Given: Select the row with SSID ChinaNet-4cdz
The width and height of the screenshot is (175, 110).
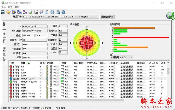Looking at the screenshot, I should point(87,97).
